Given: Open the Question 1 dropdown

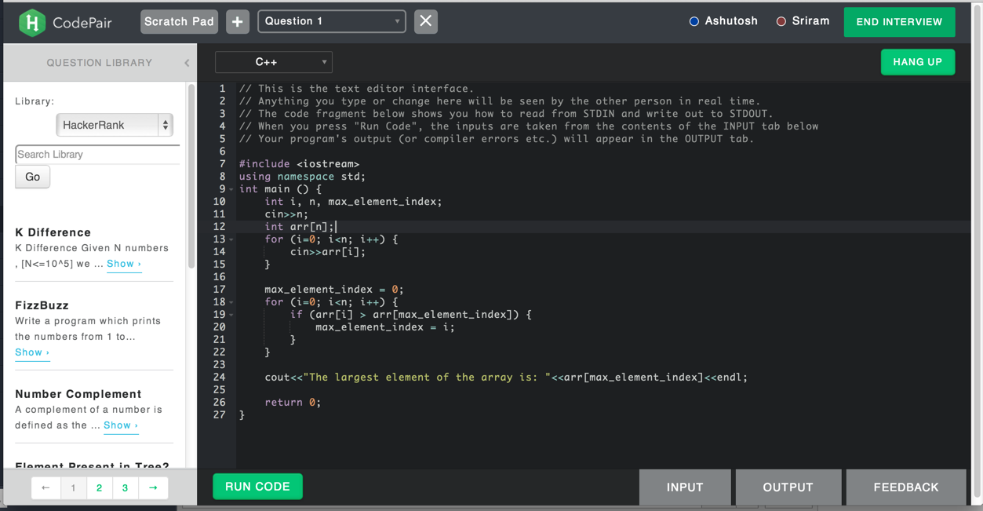Looking at the screenshot, I should 332,22.
